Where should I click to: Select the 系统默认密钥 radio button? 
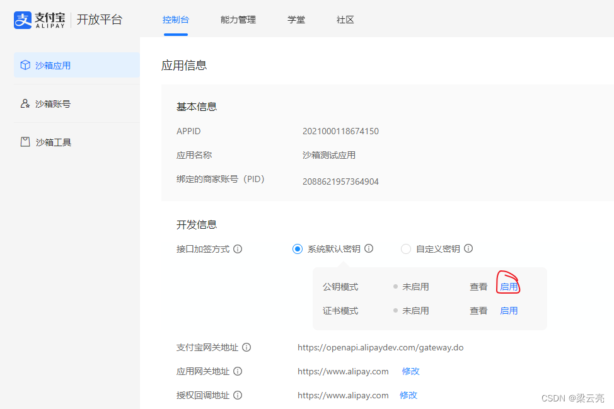[298, 249]
